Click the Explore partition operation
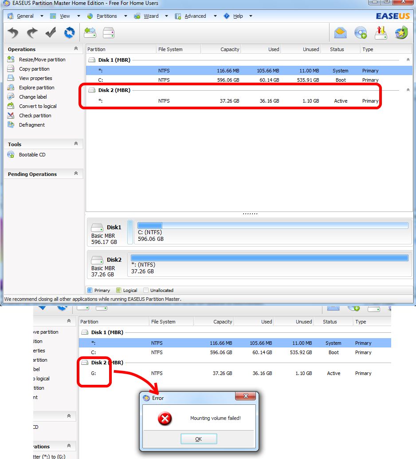 pos(37,88)
